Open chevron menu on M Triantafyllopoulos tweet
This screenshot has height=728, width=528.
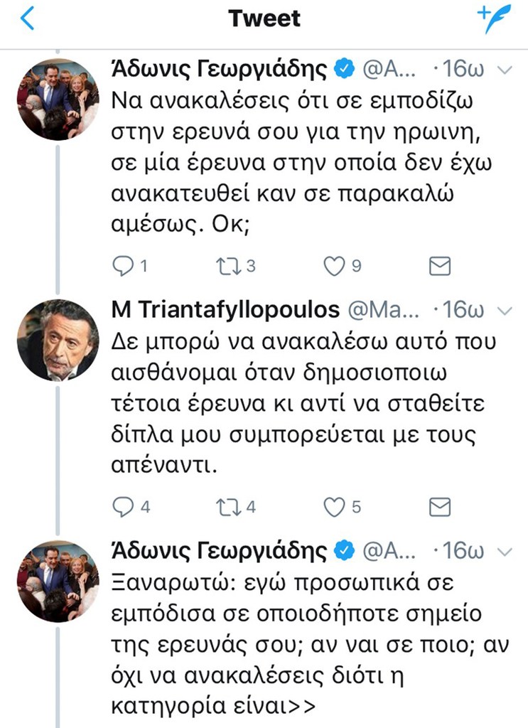[x=505, y=311]
